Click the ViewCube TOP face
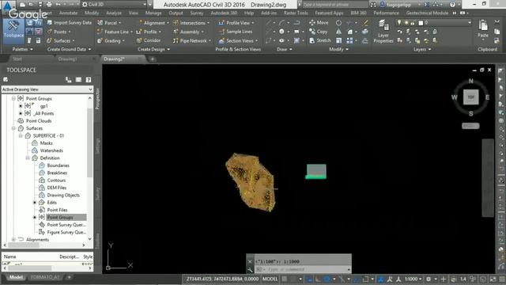506x285 pixels. [x=471, y=97]
